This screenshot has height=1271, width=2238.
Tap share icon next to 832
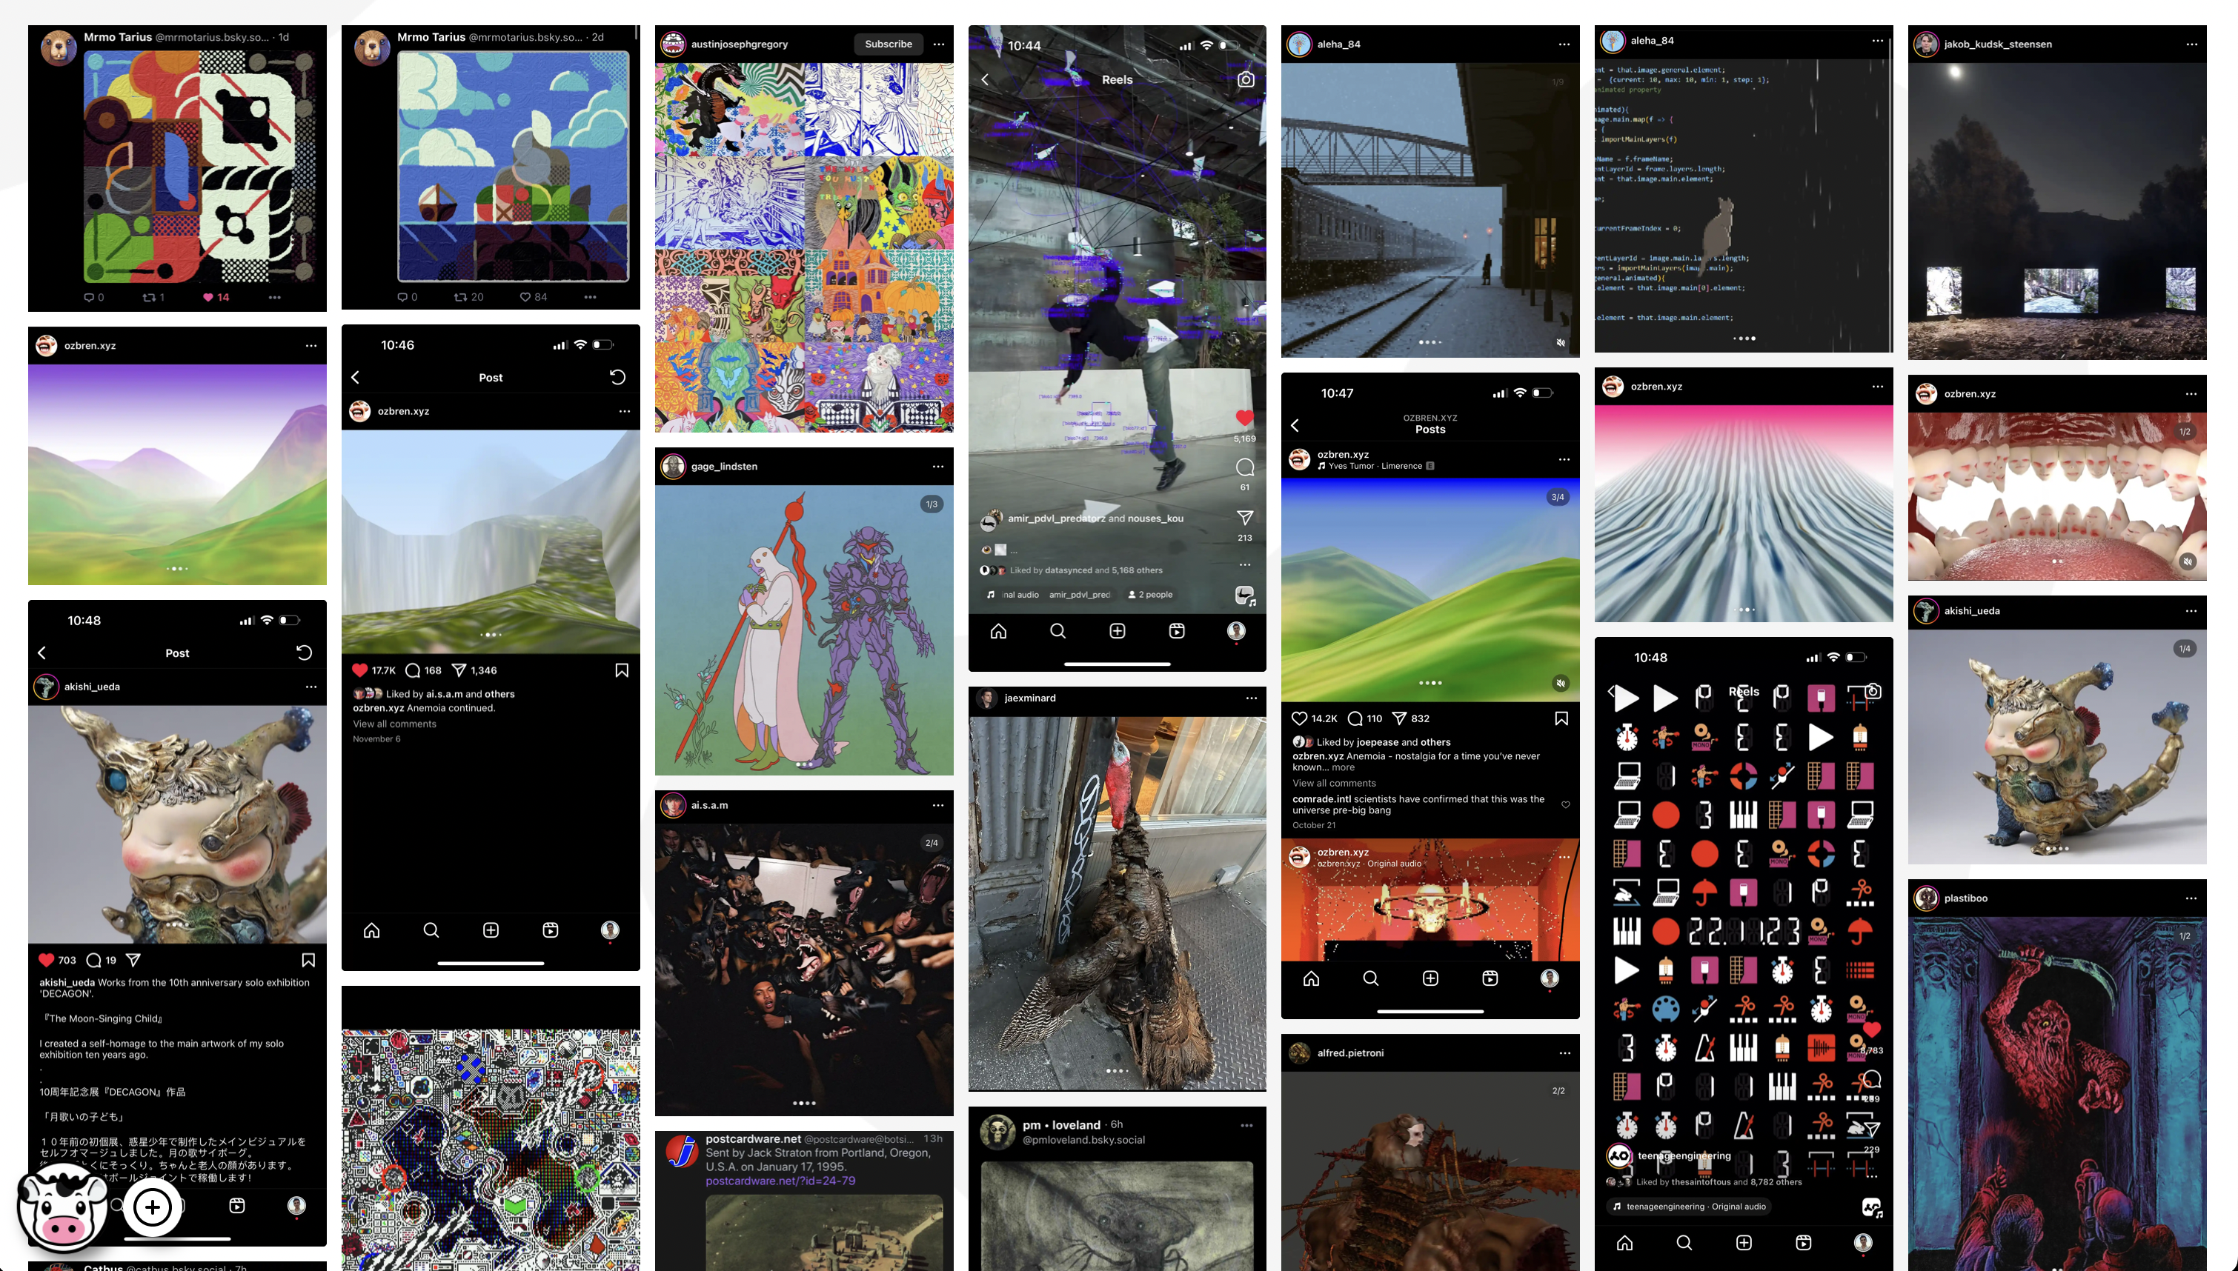pyautogui.click(x=1399, y=718)
